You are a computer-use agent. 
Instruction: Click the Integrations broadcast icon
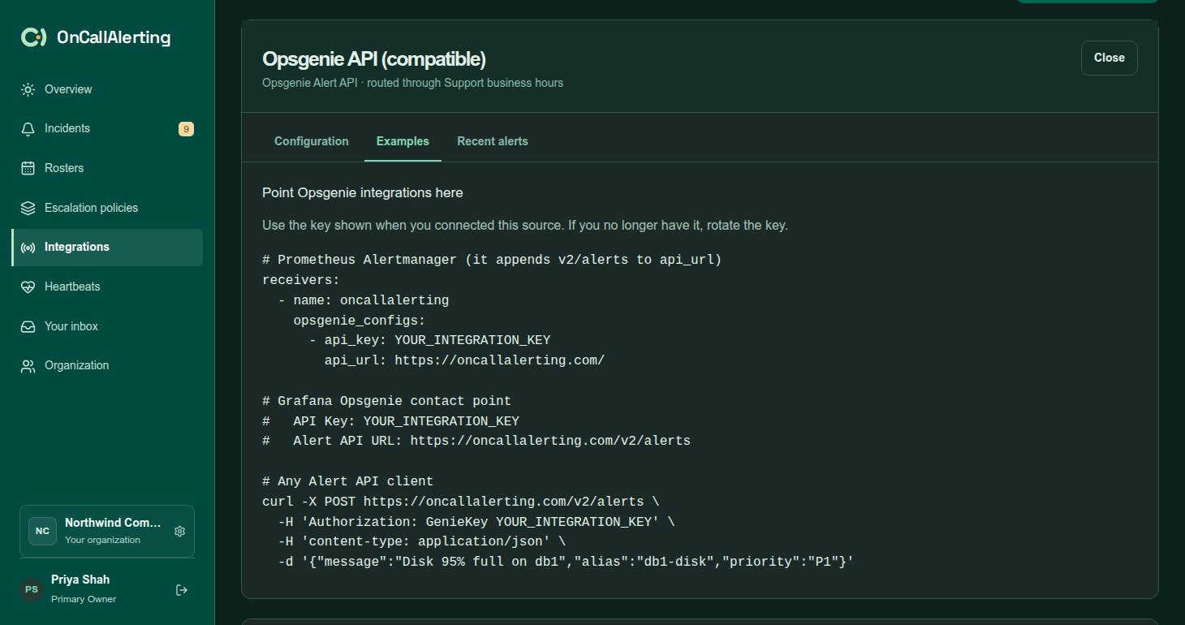[x=28, y=248]
